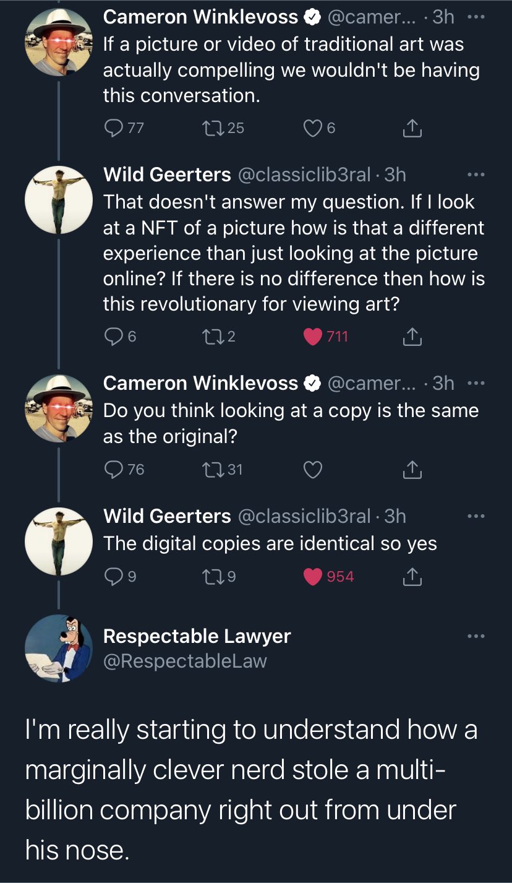Viewport: 512px width, 883px height.
Task: Like Cameron's tweet about traditional art
Action: point(313,128)
